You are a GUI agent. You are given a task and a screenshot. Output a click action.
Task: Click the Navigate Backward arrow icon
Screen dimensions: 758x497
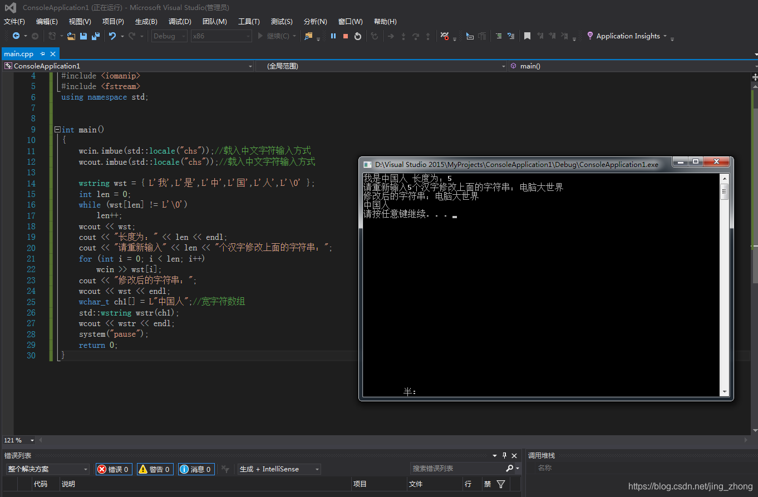16,36
